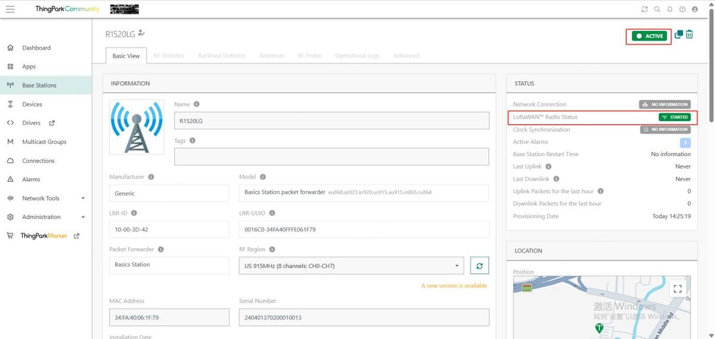
Task: Switch to the Operational Logs tab
Action: (357, 55)
